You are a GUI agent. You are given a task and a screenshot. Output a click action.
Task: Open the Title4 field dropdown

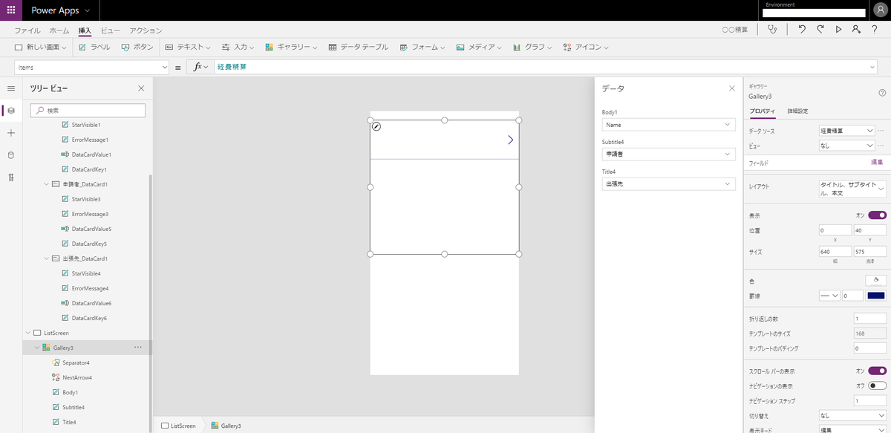669,183
